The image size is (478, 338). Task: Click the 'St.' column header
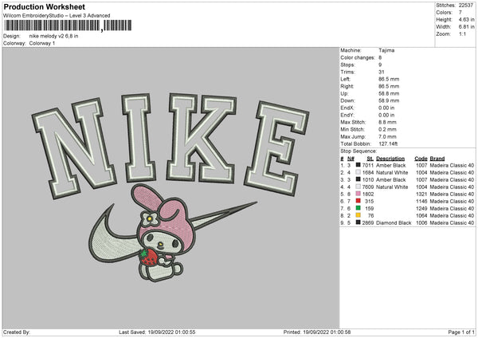(x=370, y=159)
